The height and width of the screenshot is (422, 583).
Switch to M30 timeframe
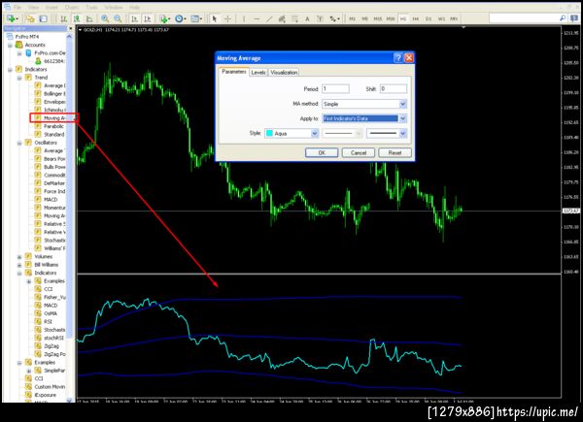click(x=391, y=18)
